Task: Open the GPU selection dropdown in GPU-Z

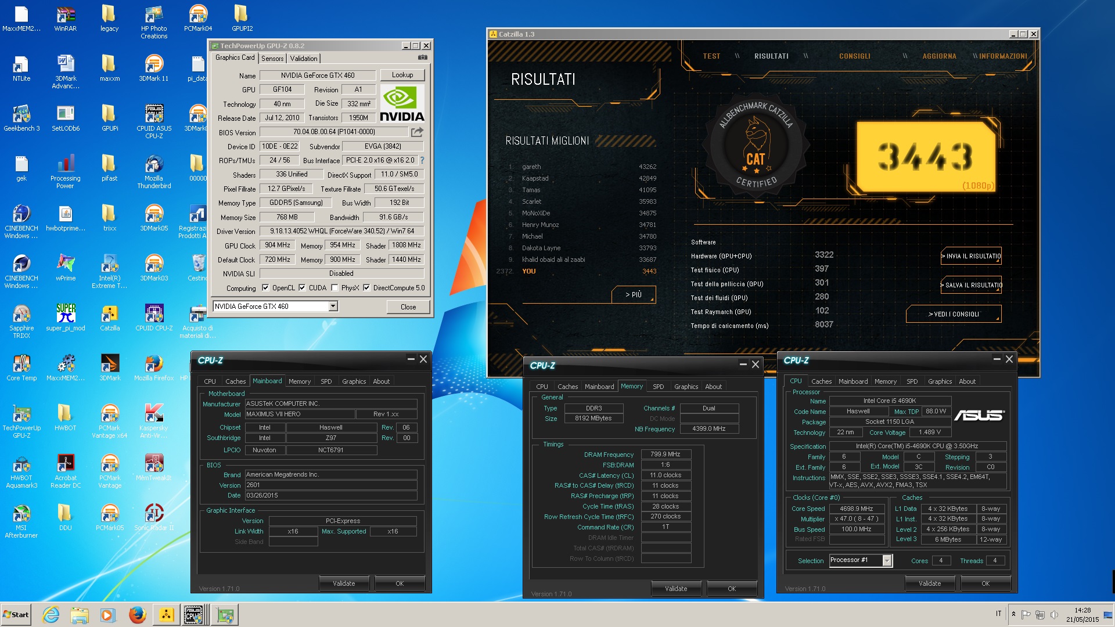Action: click(333, 306)
